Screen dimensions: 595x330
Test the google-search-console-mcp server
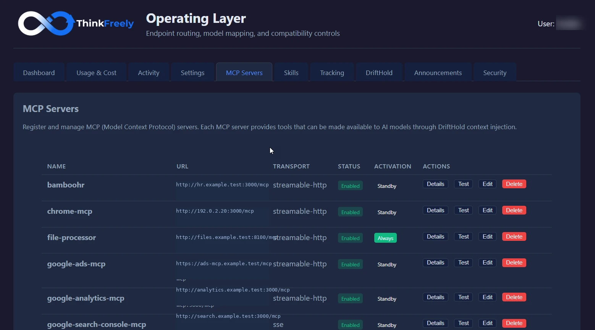[x=464, y=323]
